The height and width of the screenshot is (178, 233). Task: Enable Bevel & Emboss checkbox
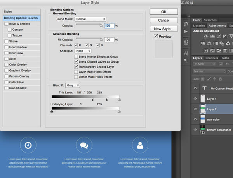[6, 24]
